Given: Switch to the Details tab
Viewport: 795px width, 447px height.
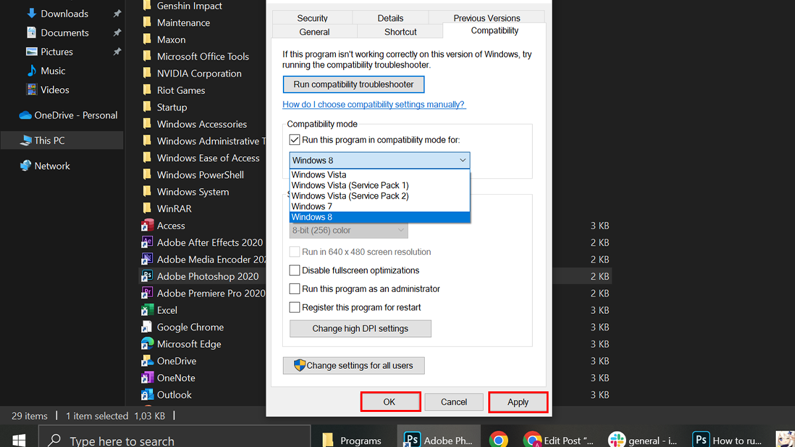Looking at the screenshot, I should pyautogui.click(x=391, y=18).
